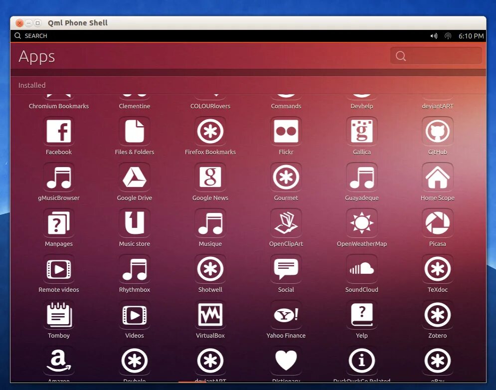
Task: Open the Facebook app icon
Action: tap(58, 131)
